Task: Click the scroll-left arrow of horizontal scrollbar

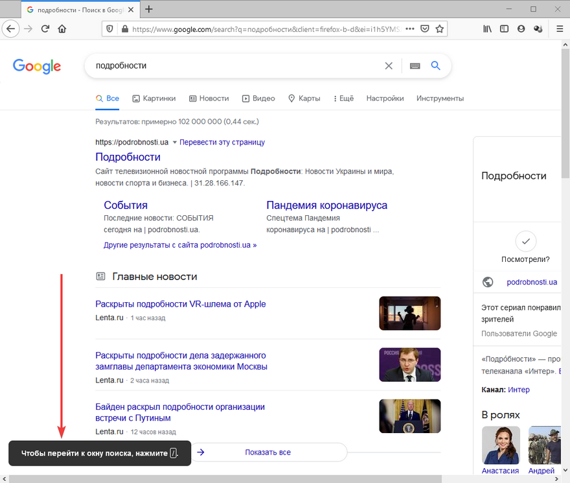Action: pyautogui.click(x=5, y=479)
